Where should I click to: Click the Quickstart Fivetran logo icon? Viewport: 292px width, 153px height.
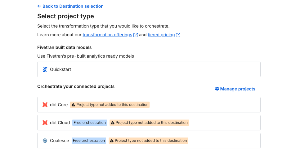coord(45,69)
